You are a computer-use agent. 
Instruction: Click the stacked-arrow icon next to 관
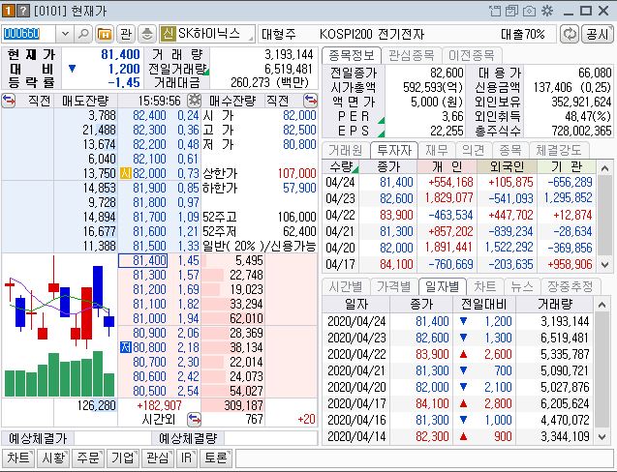147,34
